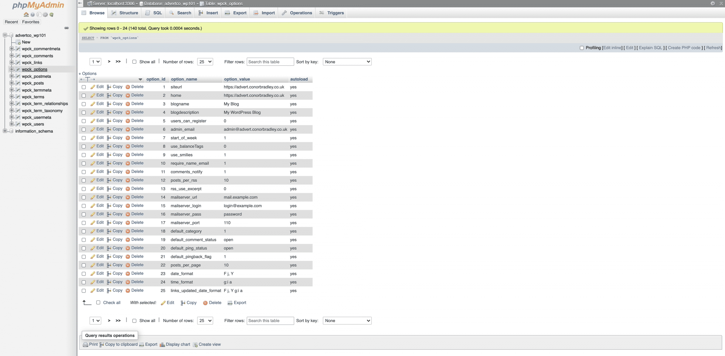Tick the Check all checkbox
The height and width of the screenshot is (356, 725).
click(x=98, y=303)
